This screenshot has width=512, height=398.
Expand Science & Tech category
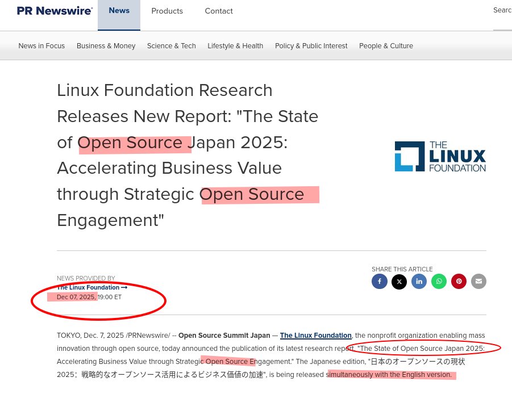pyautogui.click(x=171, y=46)
